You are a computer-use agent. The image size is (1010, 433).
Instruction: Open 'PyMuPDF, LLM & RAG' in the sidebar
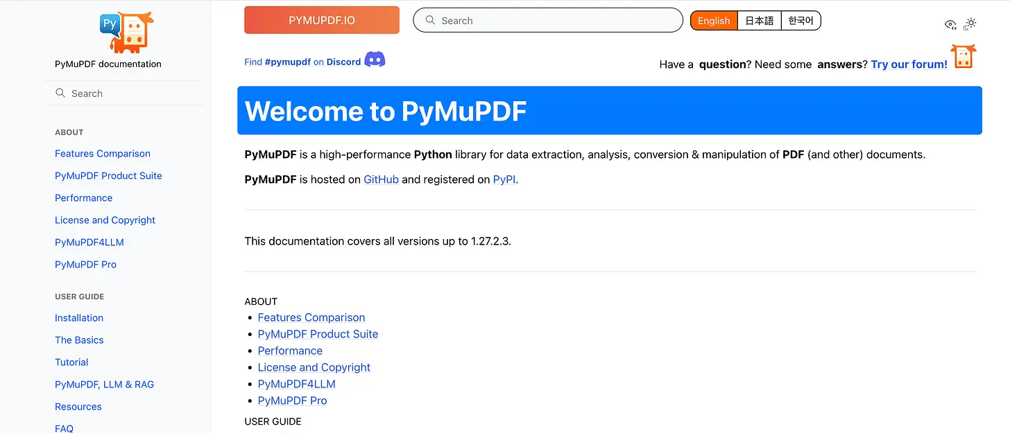[104, 385]
